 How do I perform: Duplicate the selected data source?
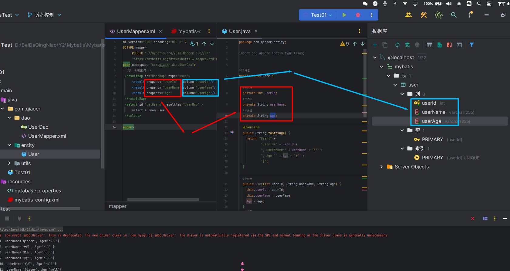385,45
